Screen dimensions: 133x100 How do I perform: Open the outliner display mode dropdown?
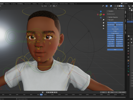pyautogui.click(x=129, y=6)
